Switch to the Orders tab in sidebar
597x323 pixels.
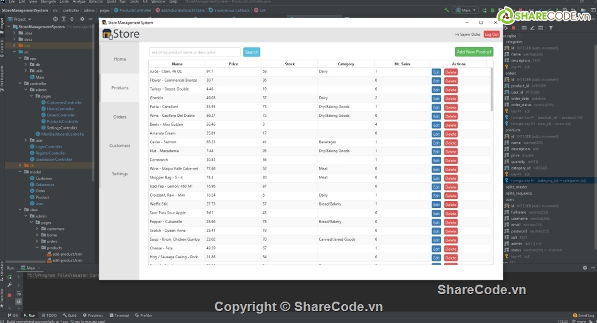[x=119, y=117]
